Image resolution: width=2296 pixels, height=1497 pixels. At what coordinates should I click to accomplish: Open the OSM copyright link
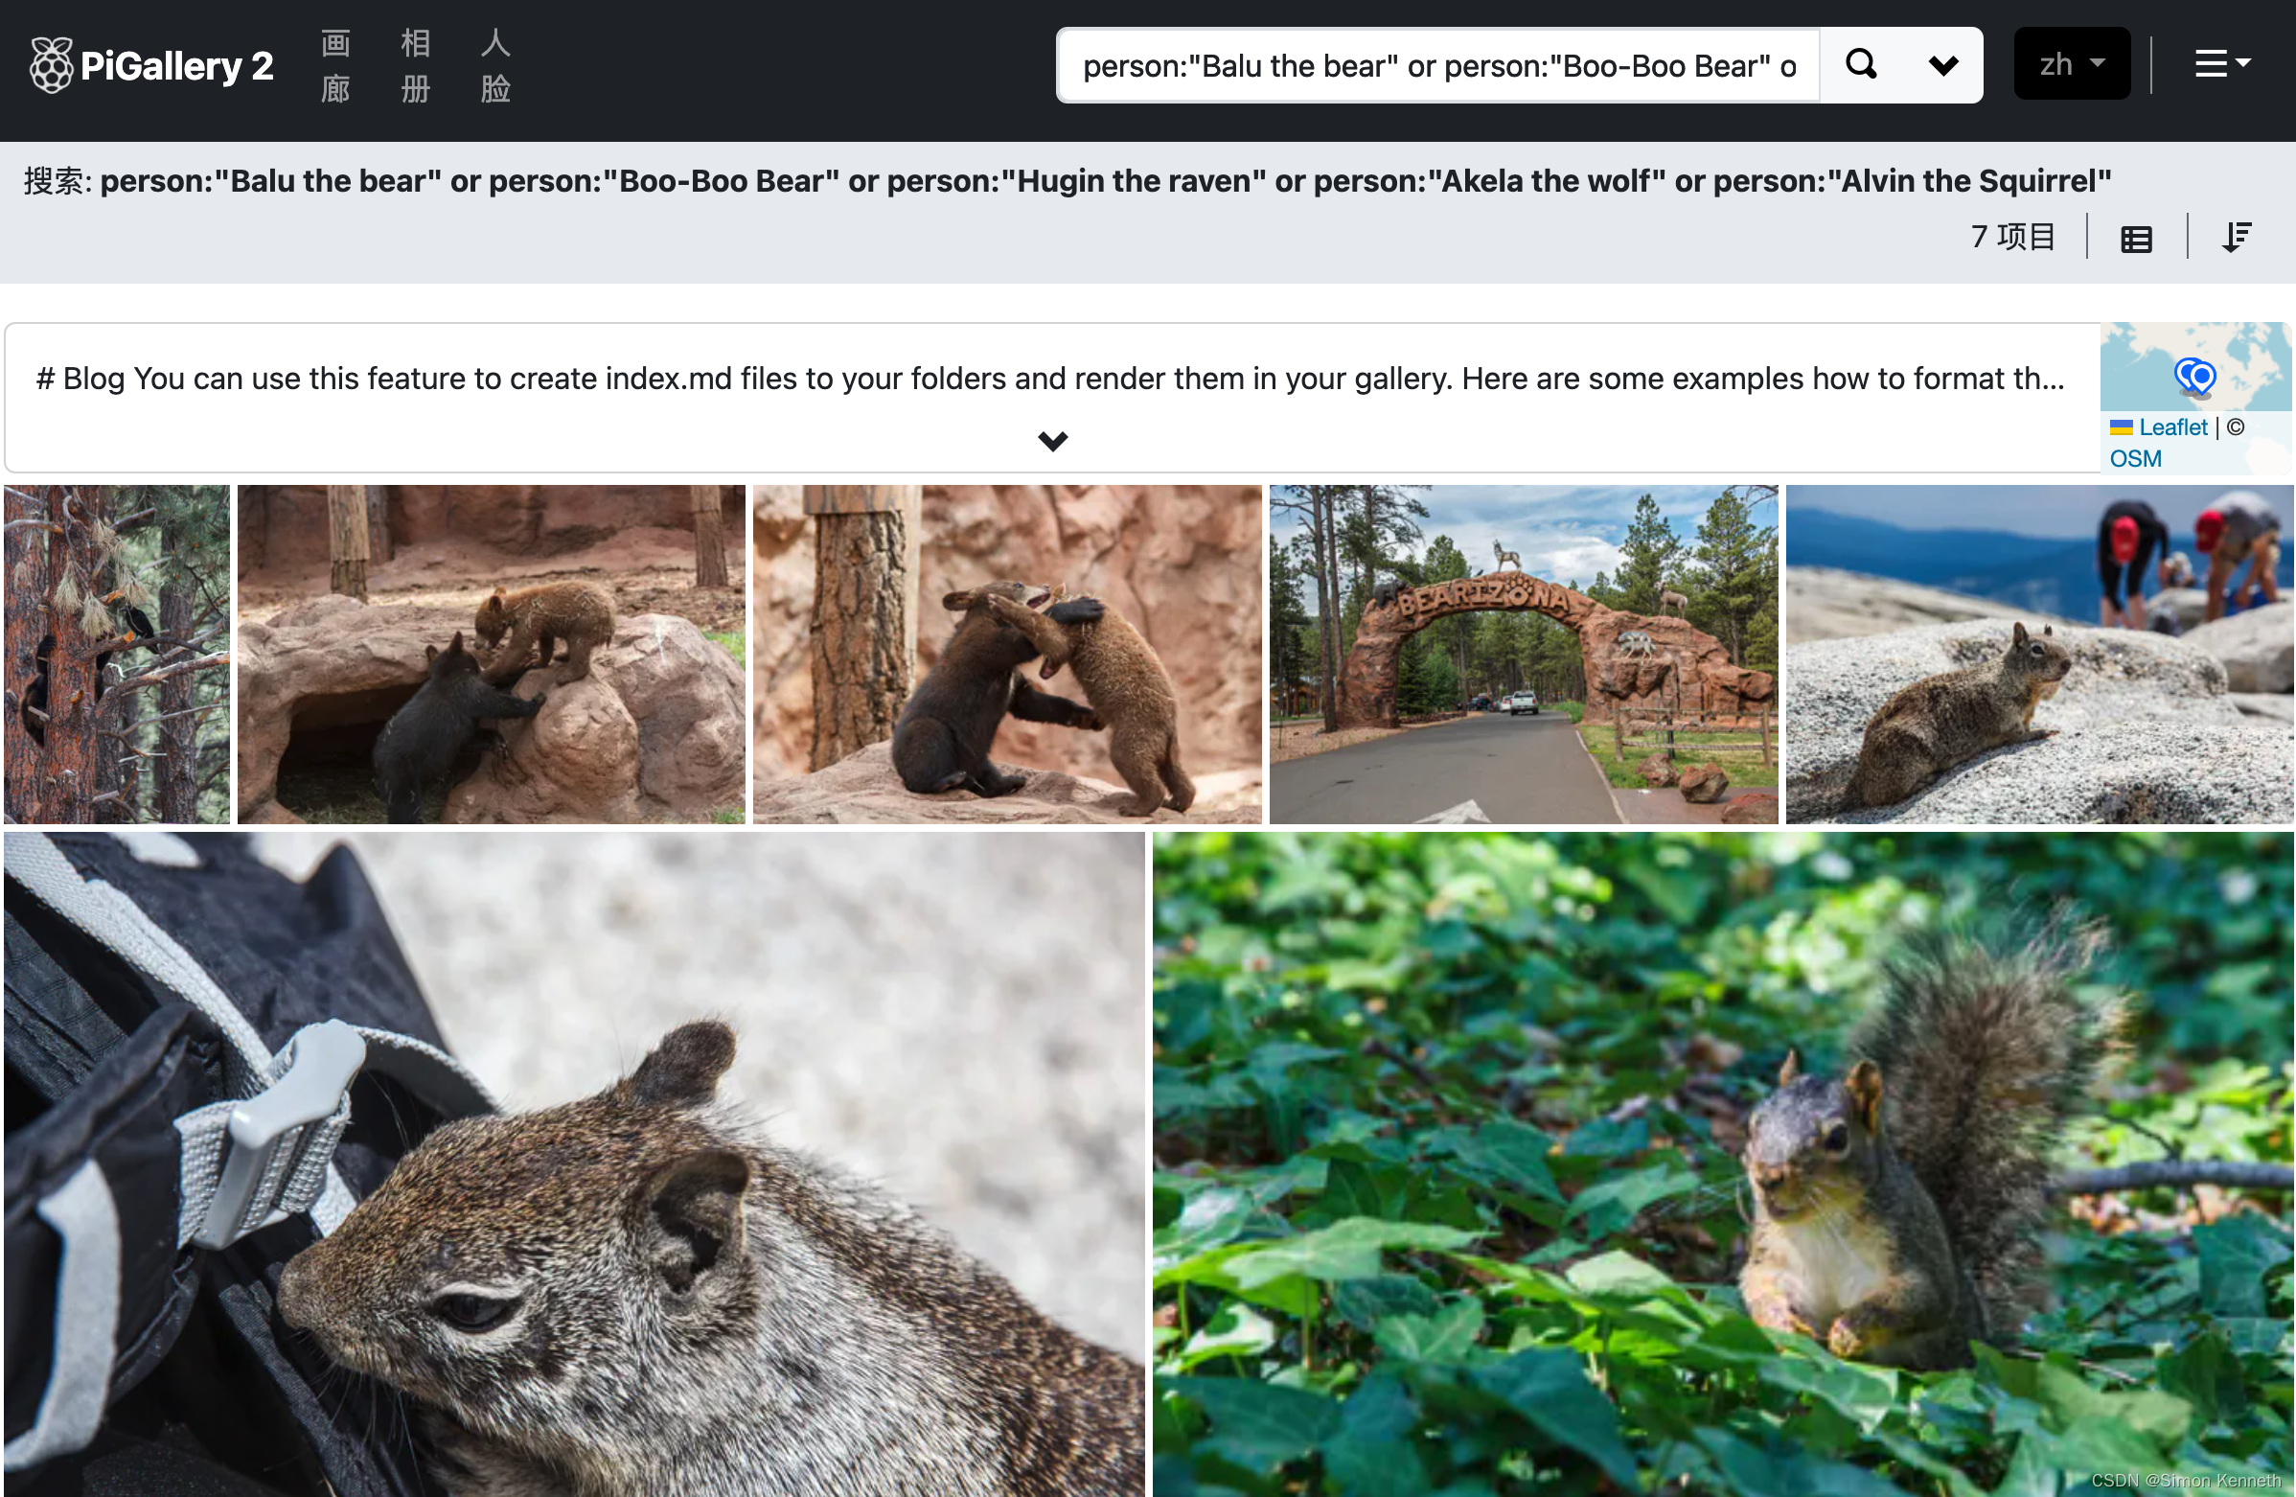coord(2135,459)
